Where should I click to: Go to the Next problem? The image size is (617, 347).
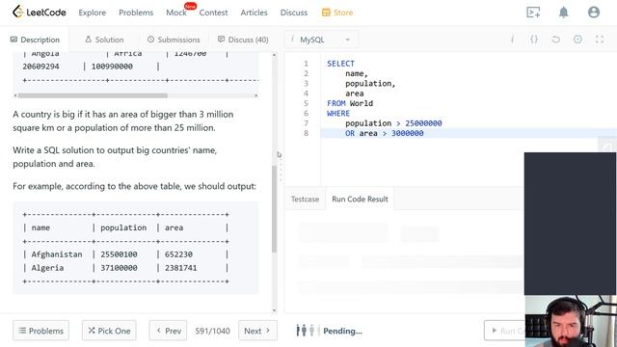click(257, 331)
